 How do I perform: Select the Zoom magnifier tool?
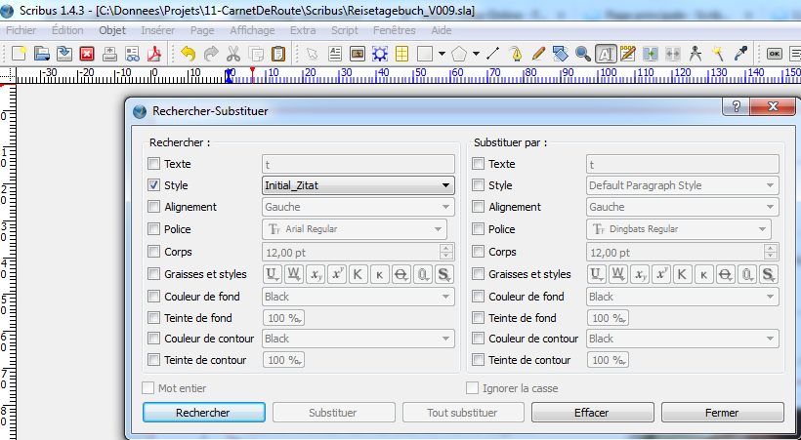click(x=582, y=54)
